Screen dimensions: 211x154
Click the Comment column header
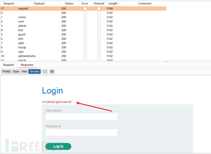(145, 3)
